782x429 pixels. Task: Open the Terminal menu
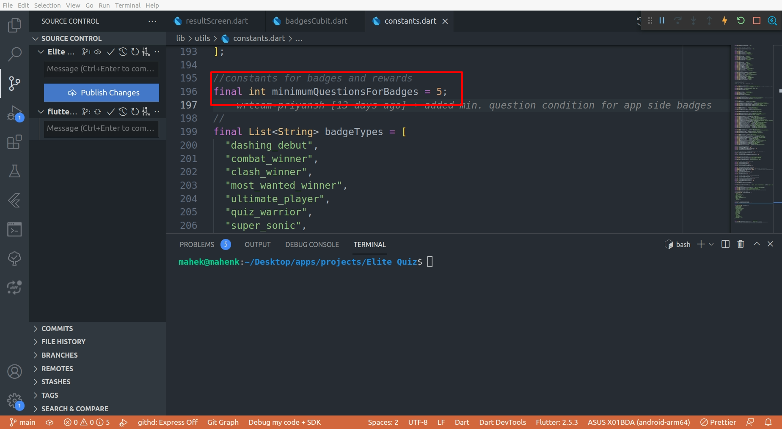click(127, 5)
